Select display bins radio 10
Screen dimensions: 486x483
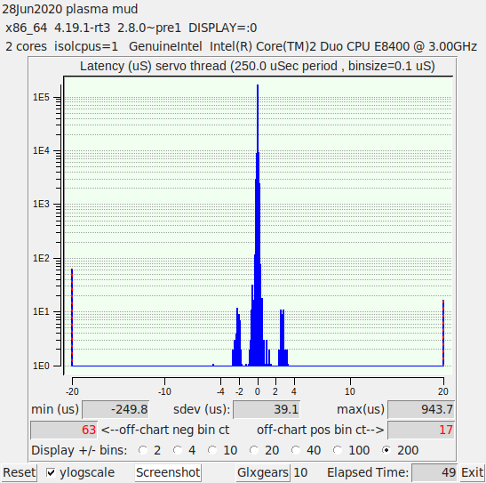point(212,450)
